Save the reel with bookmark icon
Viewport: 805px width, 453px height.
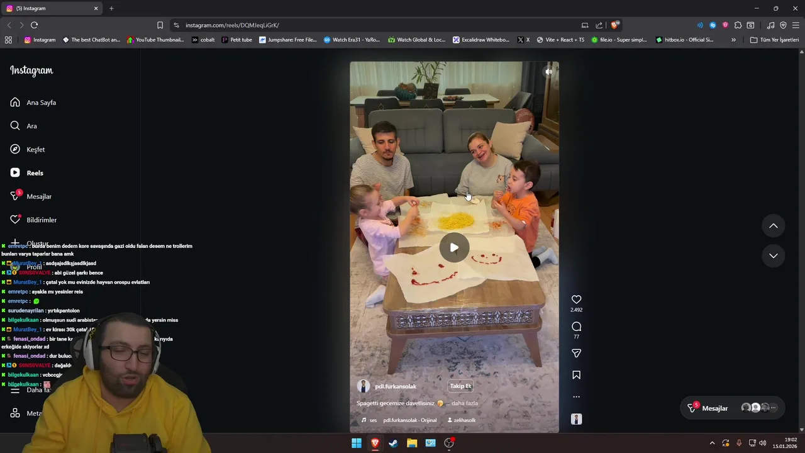pyautogui.click(x=576, y=375)
